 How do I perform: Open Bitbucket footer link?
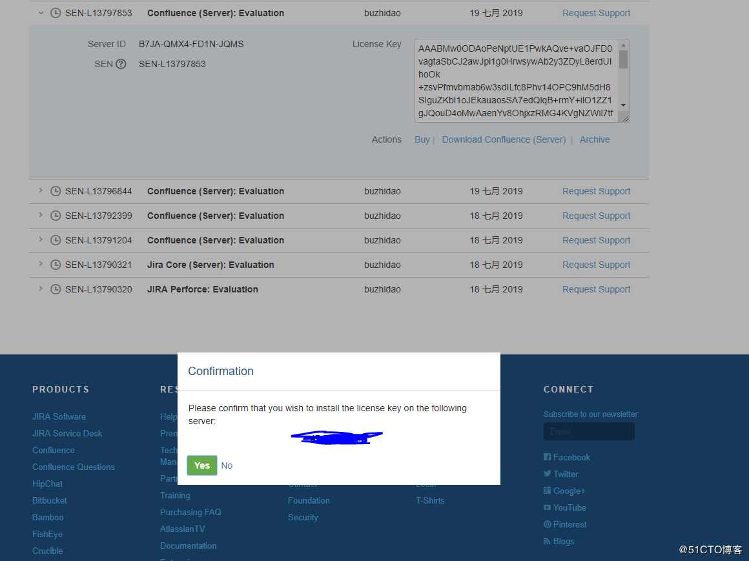point(50,500)
